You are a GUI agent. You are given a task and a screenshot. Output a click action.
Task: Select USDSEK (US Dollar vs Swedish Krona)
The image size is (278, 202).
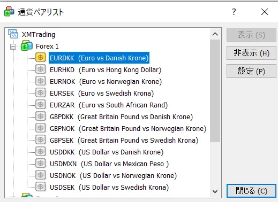coord(109,188)
